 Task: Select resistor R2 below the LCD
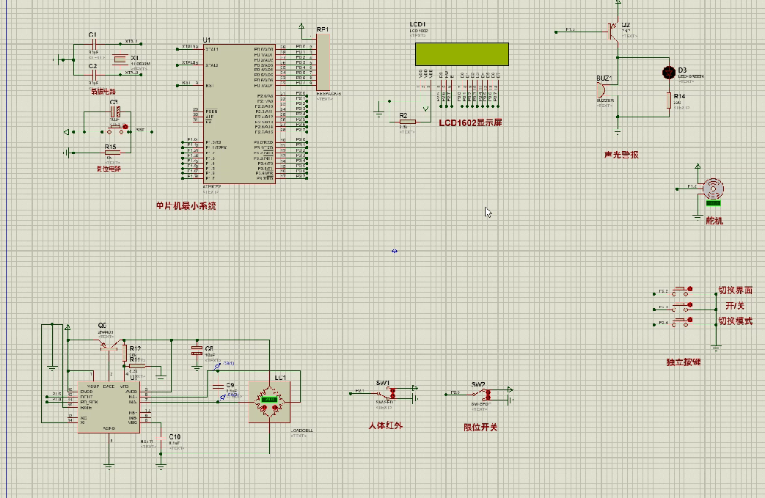tap(407, 122)
